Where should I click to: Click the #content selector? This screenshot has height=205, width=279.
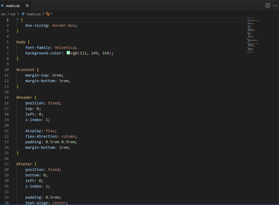point(25,70)
